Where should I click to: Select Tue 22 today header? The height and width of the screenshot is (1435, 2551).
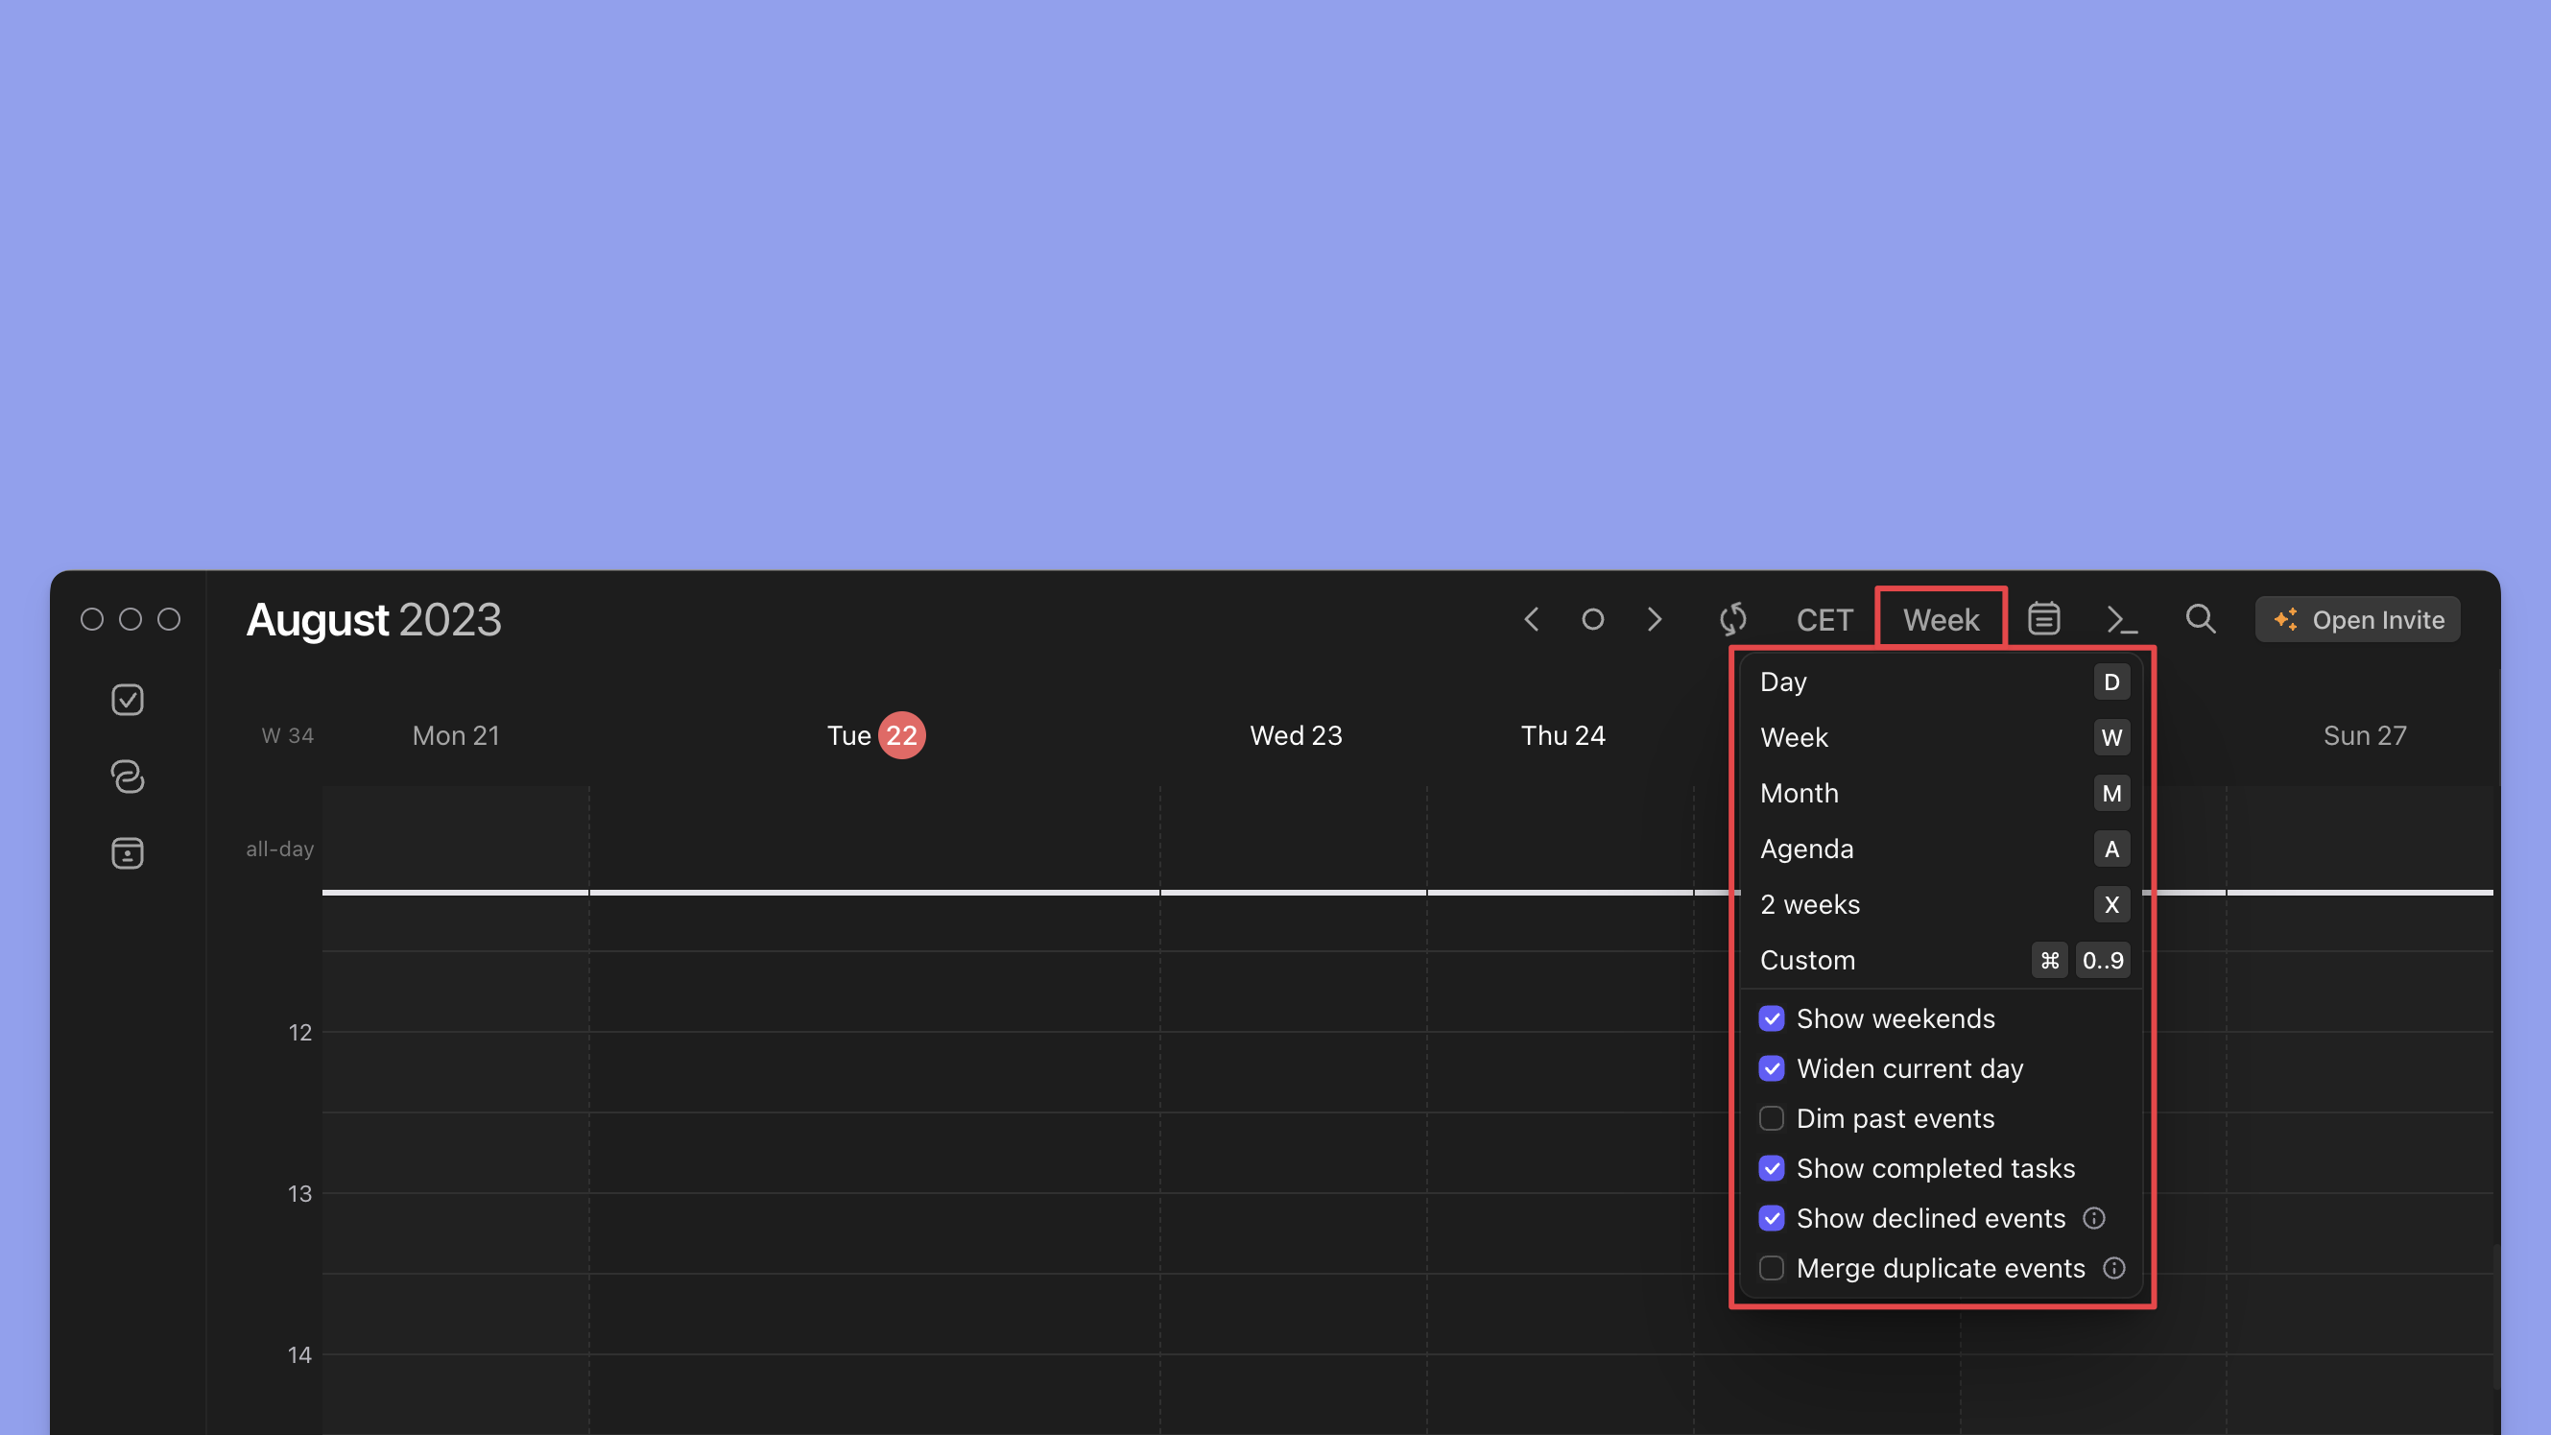click(x=875, y=736)
